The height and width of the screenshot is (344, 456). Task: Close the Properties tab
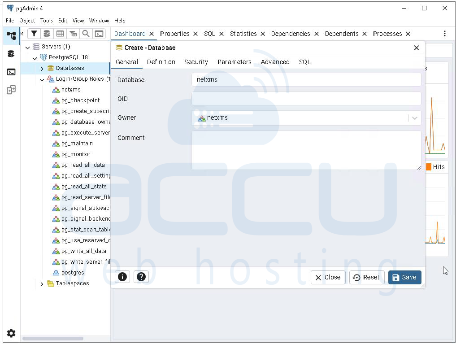coord(195,34)
